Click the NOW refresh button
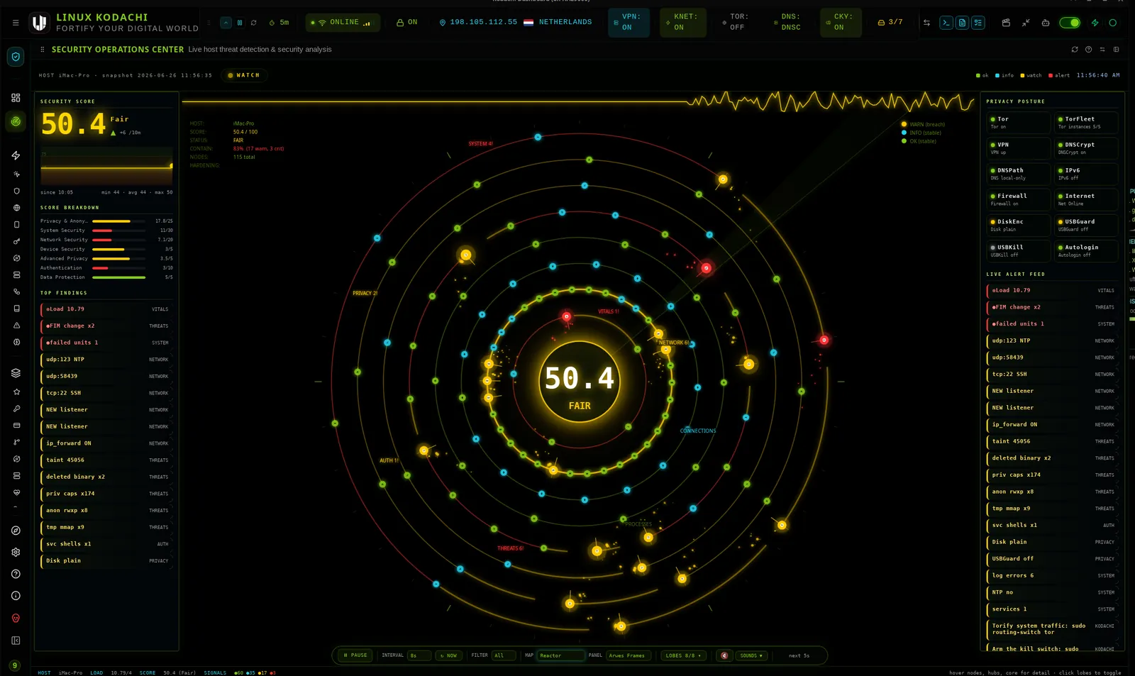Viewport: 1135px width, 676px height. [x=448, y=655]
